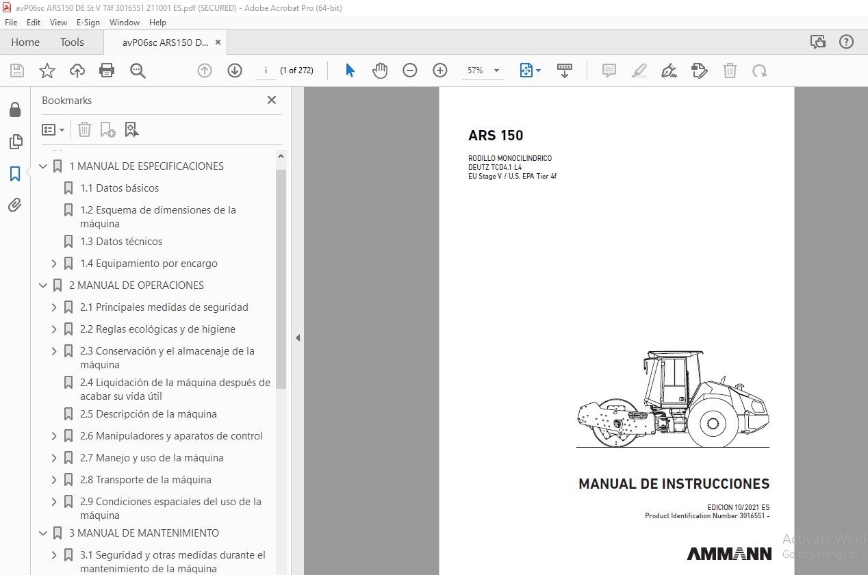The image size is (868, 575).
Task: Choose the selection arrow tool
Action: pos(350,71)
